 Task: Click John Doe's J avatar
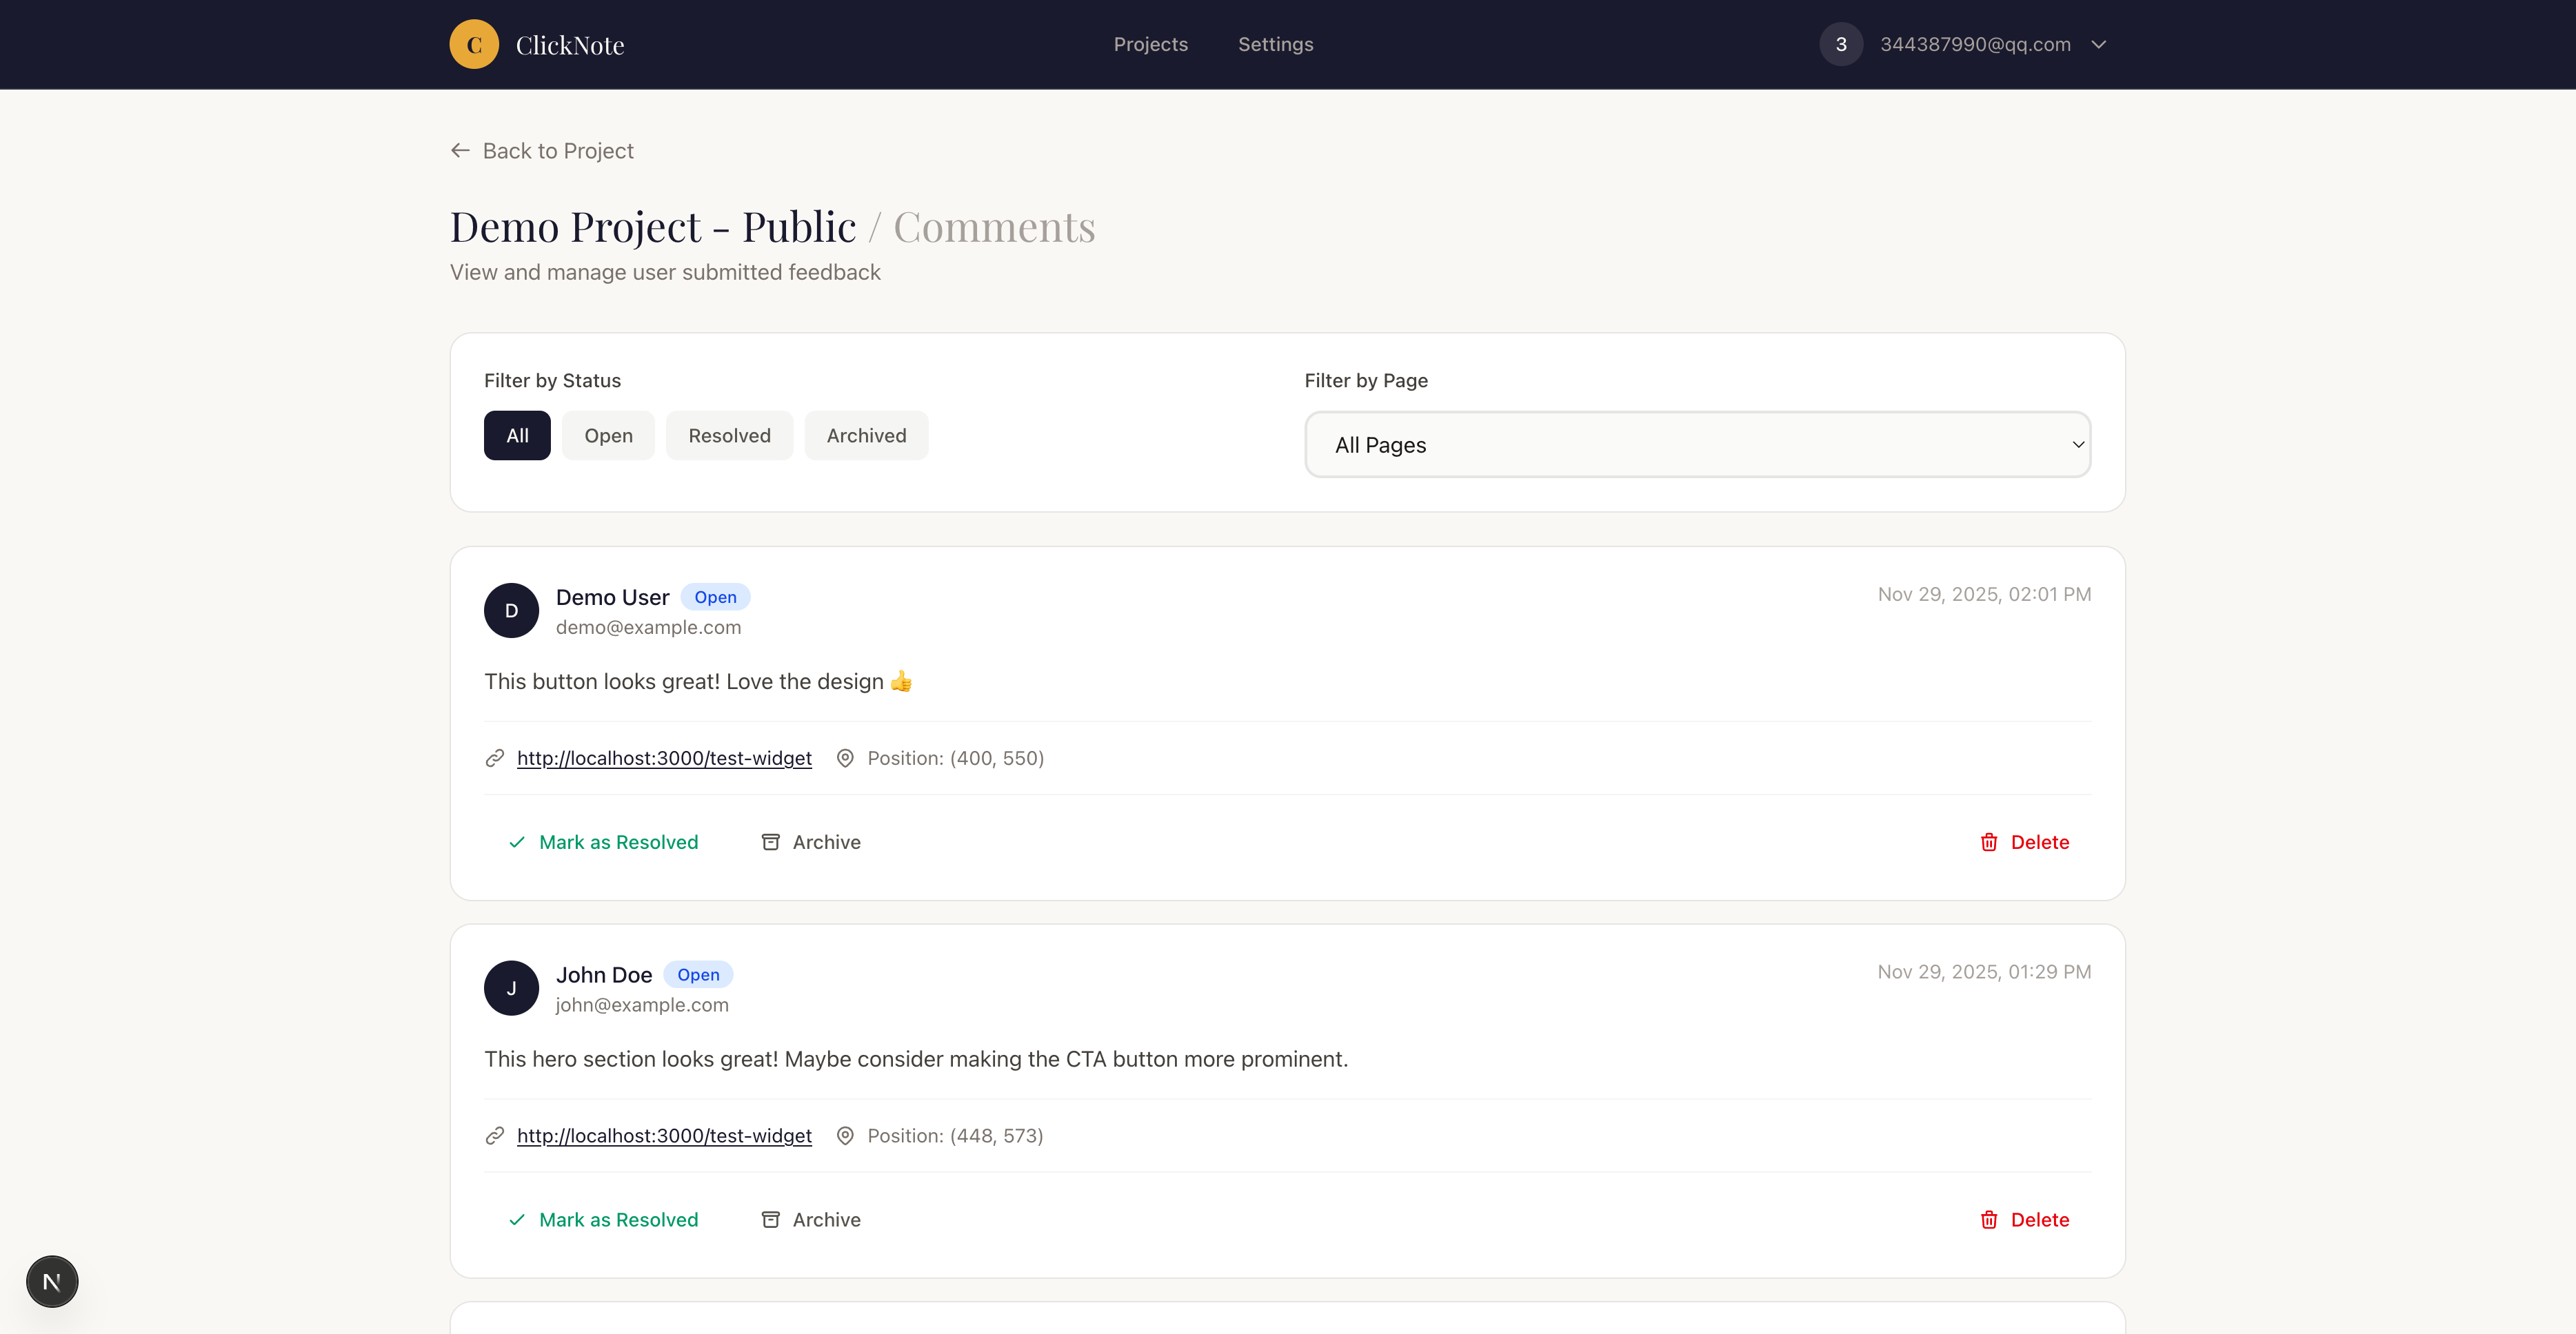(511, 988)
